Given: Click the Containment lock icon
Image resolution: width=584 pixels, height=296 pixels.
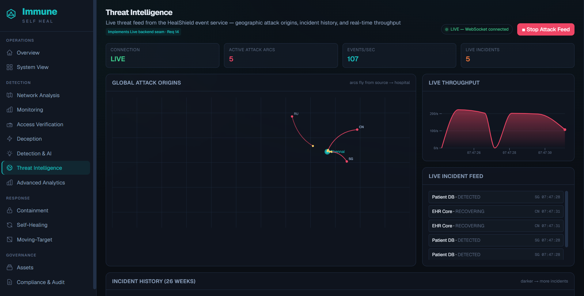Looking at the screenshot, I should click(x=9, y=211).
